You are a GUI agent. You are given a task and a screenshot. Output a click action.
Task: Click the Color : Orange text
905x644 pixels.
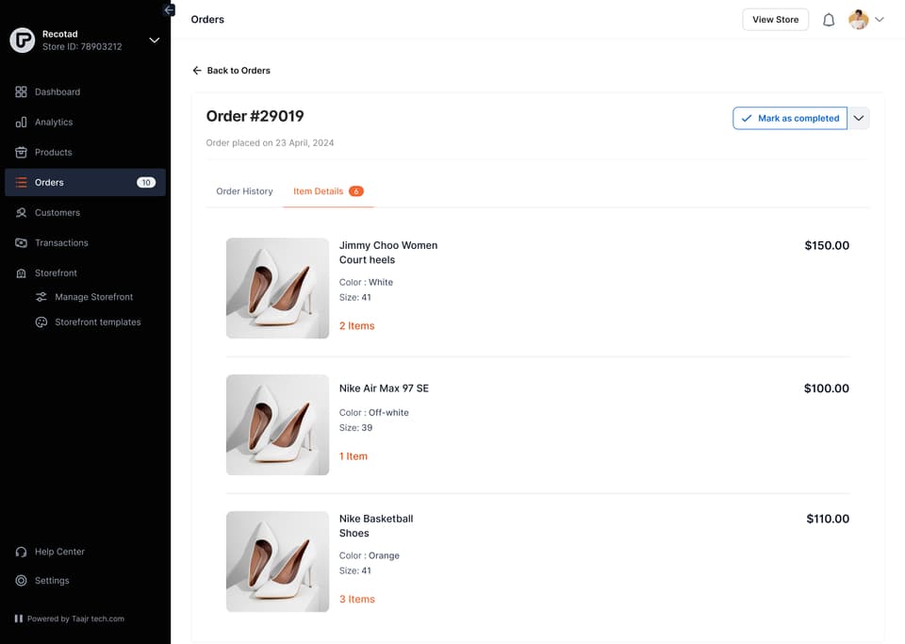370,555
